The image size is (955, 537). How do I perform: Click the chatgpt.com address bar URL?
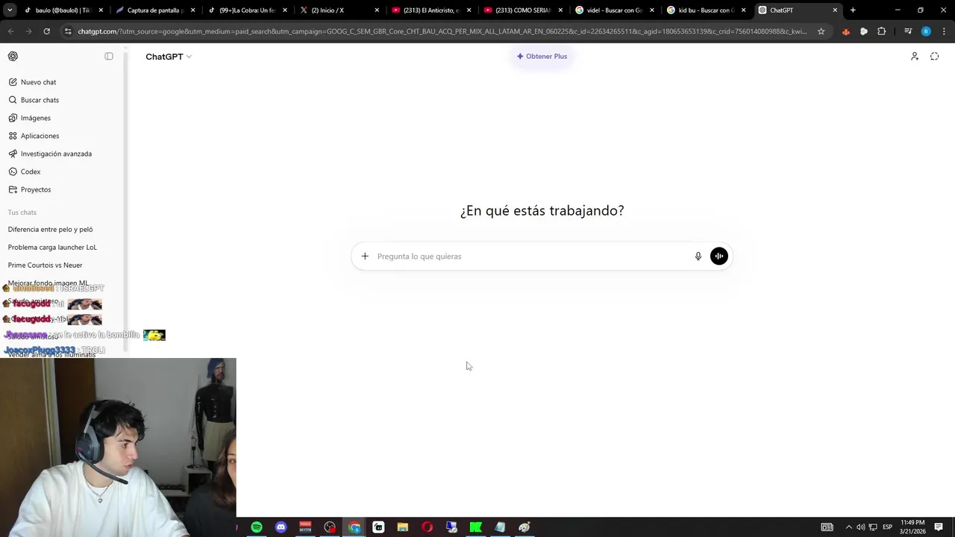click(442, 31)
